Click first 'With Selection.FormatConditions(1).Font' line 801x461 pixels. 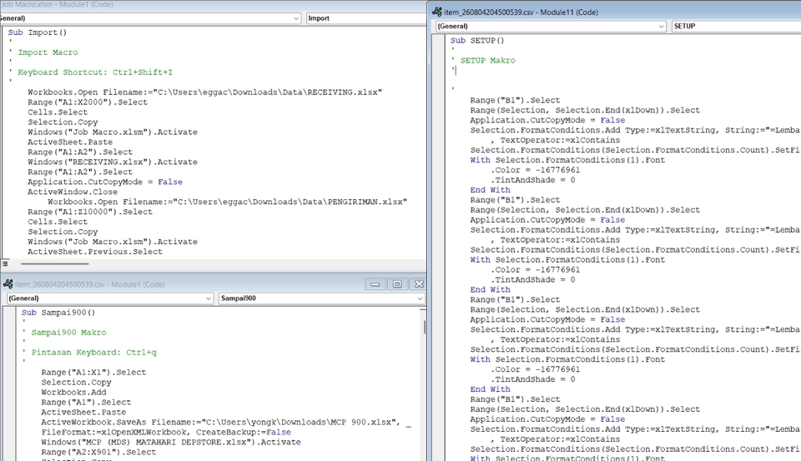(567, 160)
